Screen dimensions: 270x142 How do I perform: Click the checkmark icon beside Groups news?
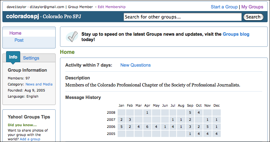click(x=72, y=37)
